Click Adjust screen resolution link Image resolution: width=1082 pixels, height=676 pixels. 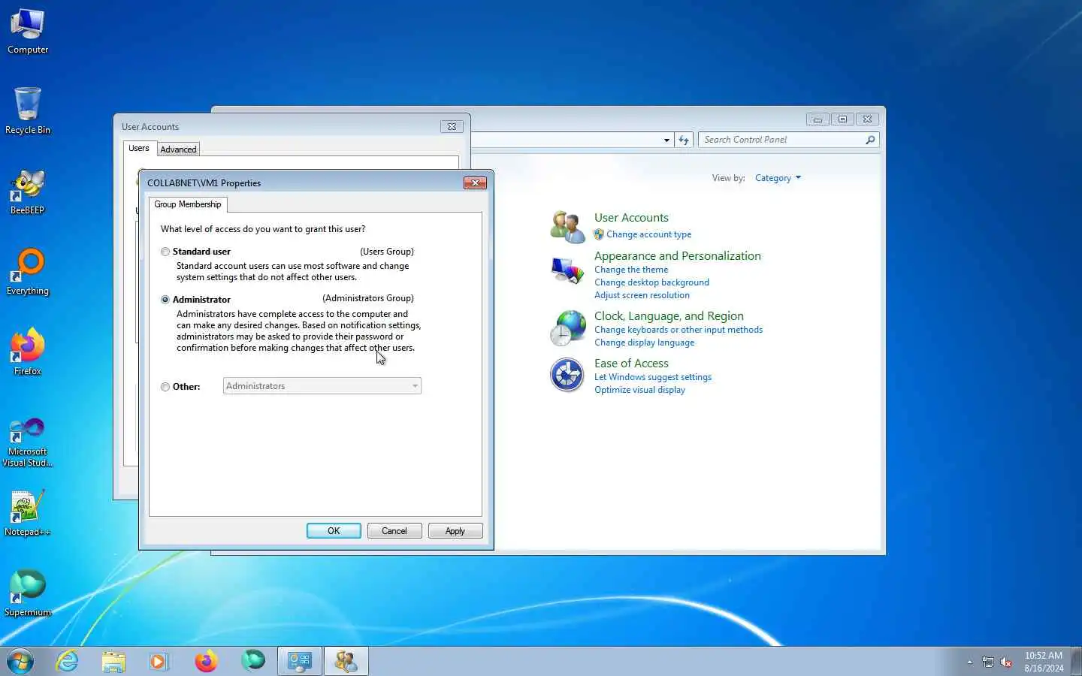point(642,295)
